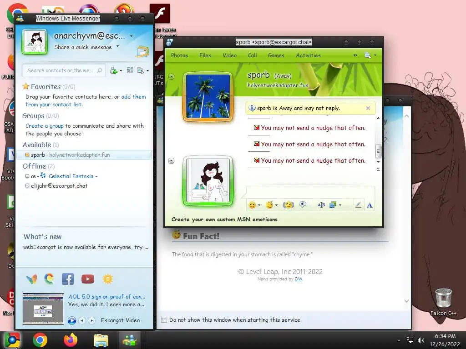The height and width of the screenshot is (349, 466).
Task: Start Video from chat toolbar
Action: (230, 55)
